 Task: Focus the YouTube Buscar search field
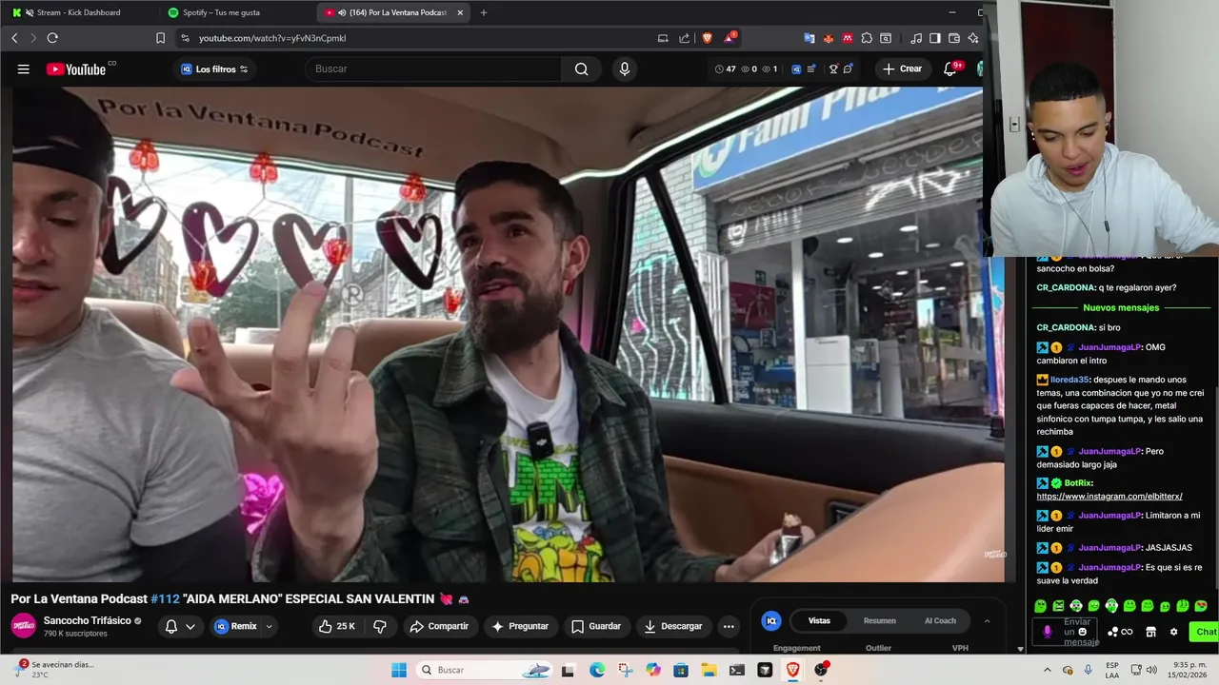(433, 68)
